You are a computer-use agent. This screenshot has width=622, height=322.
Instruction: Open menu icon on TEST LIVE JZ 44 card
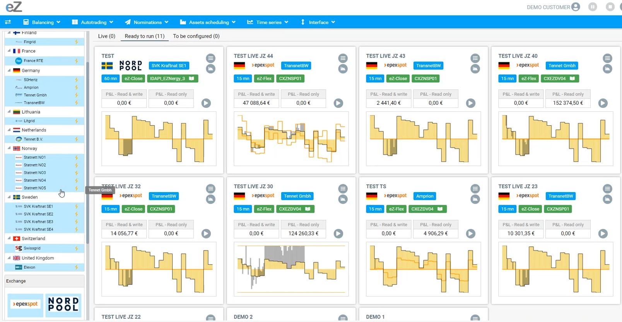click(x=343, y=58)
